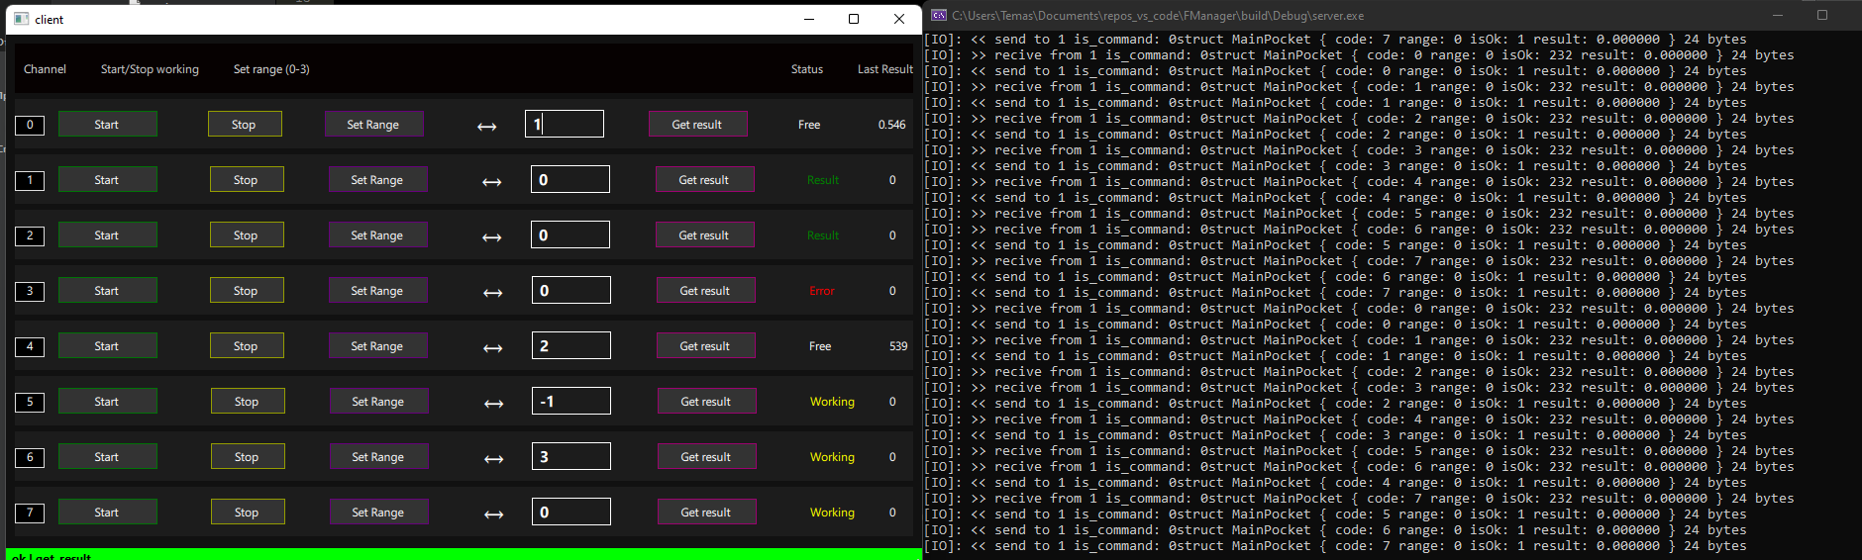The image size is (1862, 560).
Task: Click the server.exe console window icon
Action: [939, 16]
